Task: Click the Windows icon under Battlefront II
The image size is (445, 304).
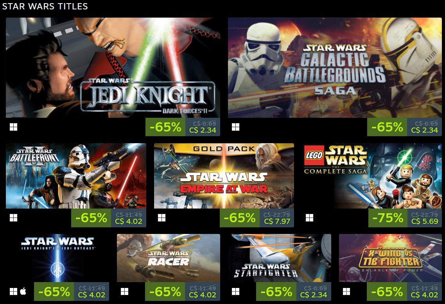Action: click(x=13, y=218)
